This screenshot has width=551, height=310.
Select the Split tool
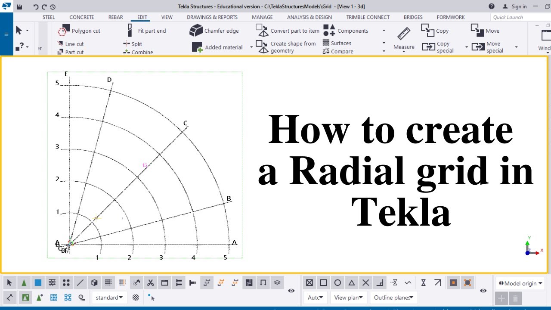point(133,44)
